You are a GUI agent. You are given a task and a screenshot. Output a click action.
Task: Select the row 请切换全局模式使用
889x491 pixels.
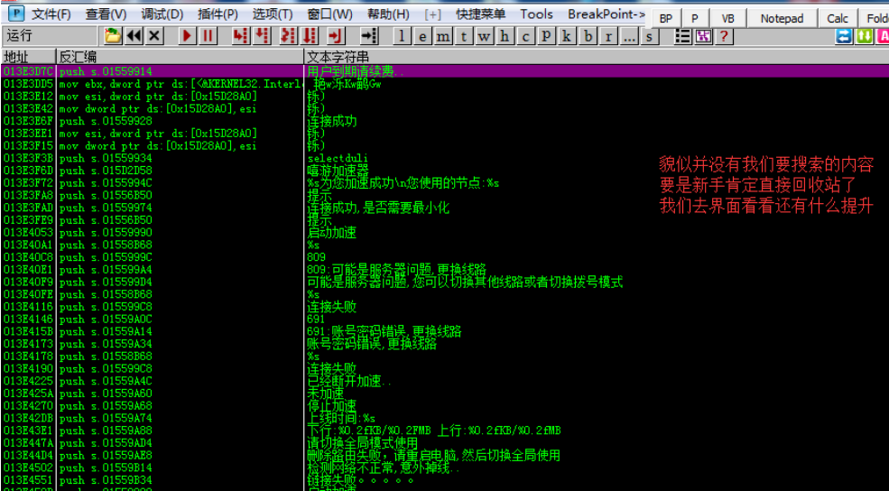(444, 443)
